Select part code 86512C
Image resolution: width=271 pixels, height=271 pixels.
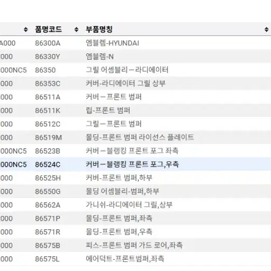click(48, 124)
